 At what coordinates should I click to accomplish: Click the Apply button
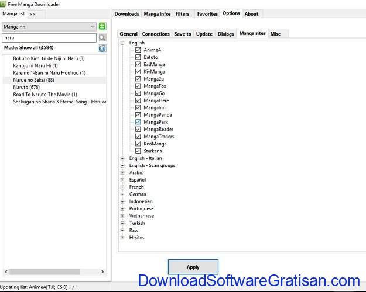tap(193, 267)
